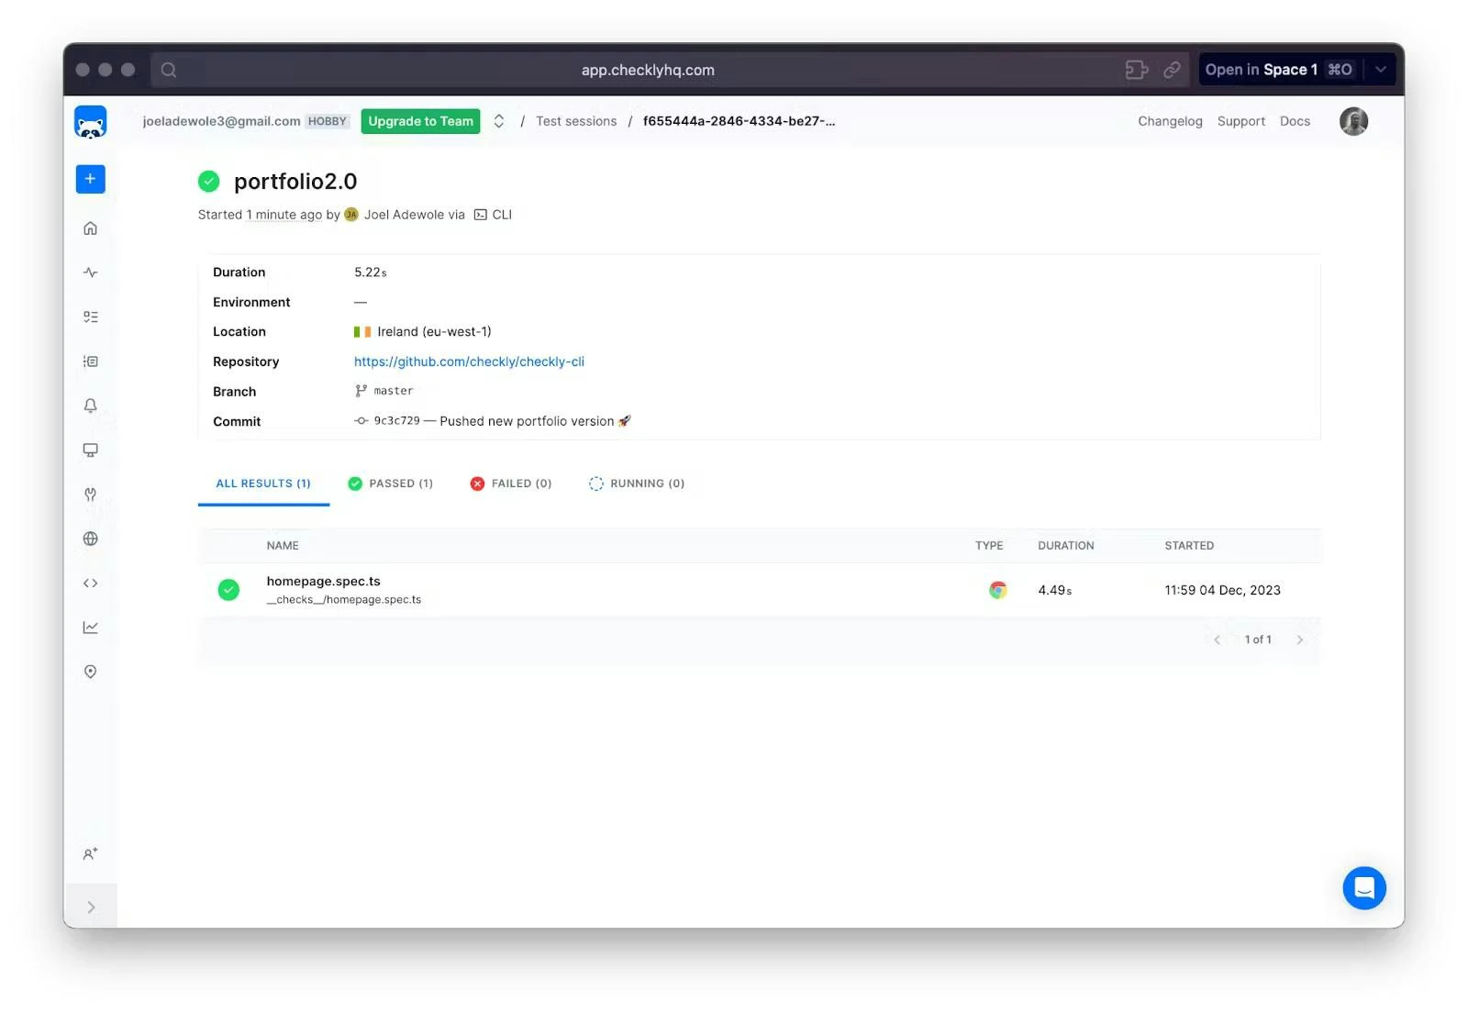The height and width of the screenshot is (1012, 1468).
Task: View alerts via the bell icon
Action: coord(90,405)
